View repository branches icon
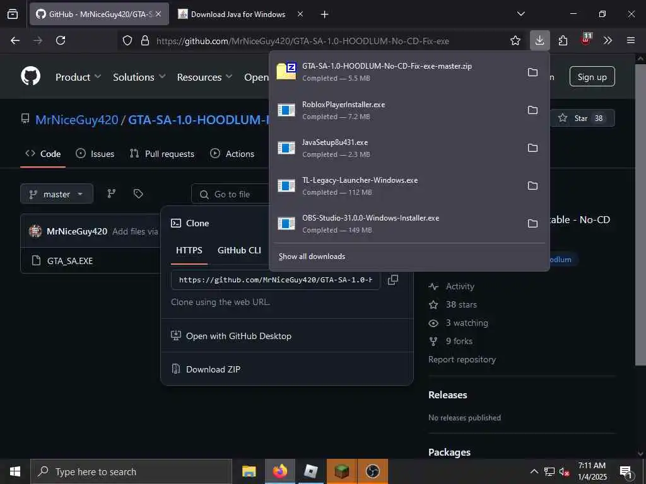The width and height of the screenshot is (646, 484). pyautogui.click(x=111, y=194)
